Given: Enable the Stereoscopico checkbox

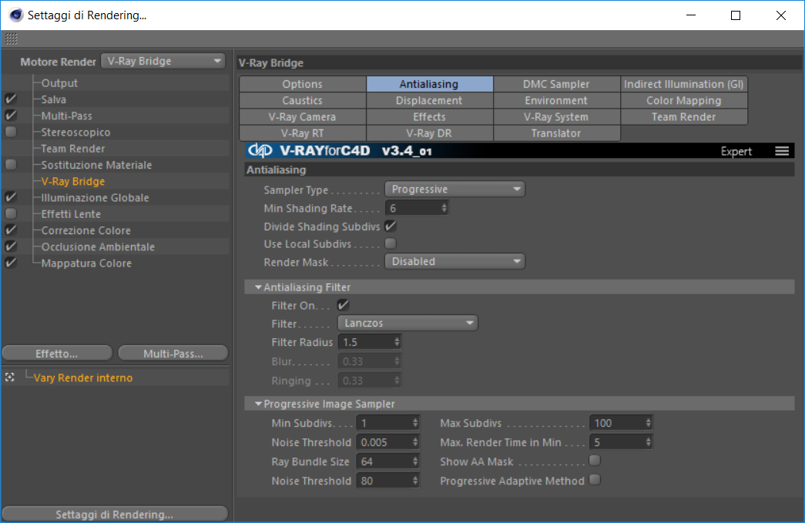Looking at the screenshot, I should point(11,132).
